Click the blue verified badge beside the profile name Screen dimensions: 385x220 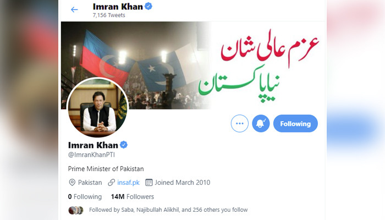pyautogui.click(x=124, y=145)
